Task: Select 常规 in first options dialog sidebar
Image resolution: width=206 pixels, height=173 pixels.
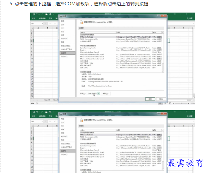Action: pyautogui.click(x=63, y=21)
